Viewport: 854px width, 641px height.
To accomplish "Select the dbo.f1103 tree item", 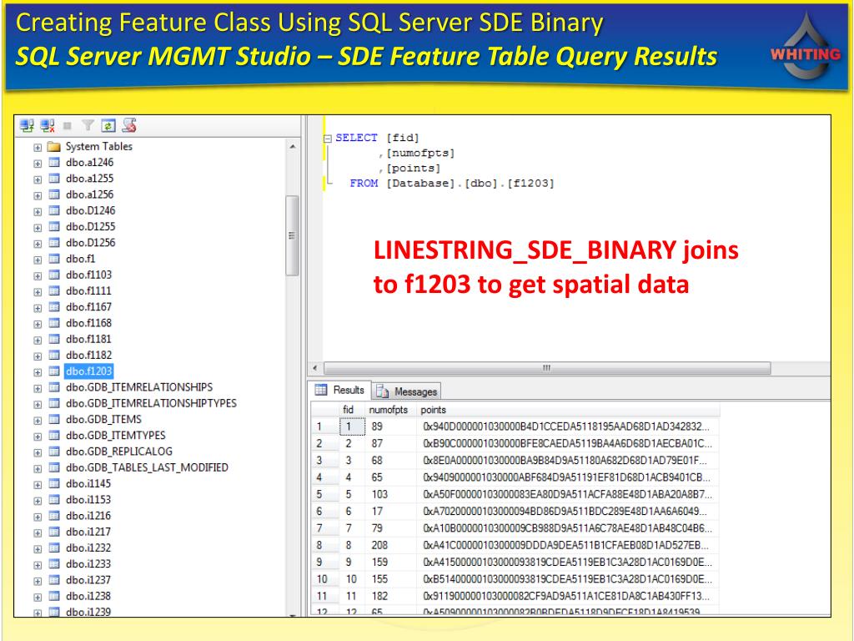I will pyautogui.click(x=88, y=275).
